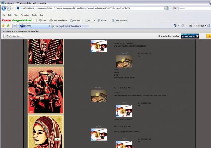Switch to Pending Scripts / Submitted tab

[x=68, y=26]
